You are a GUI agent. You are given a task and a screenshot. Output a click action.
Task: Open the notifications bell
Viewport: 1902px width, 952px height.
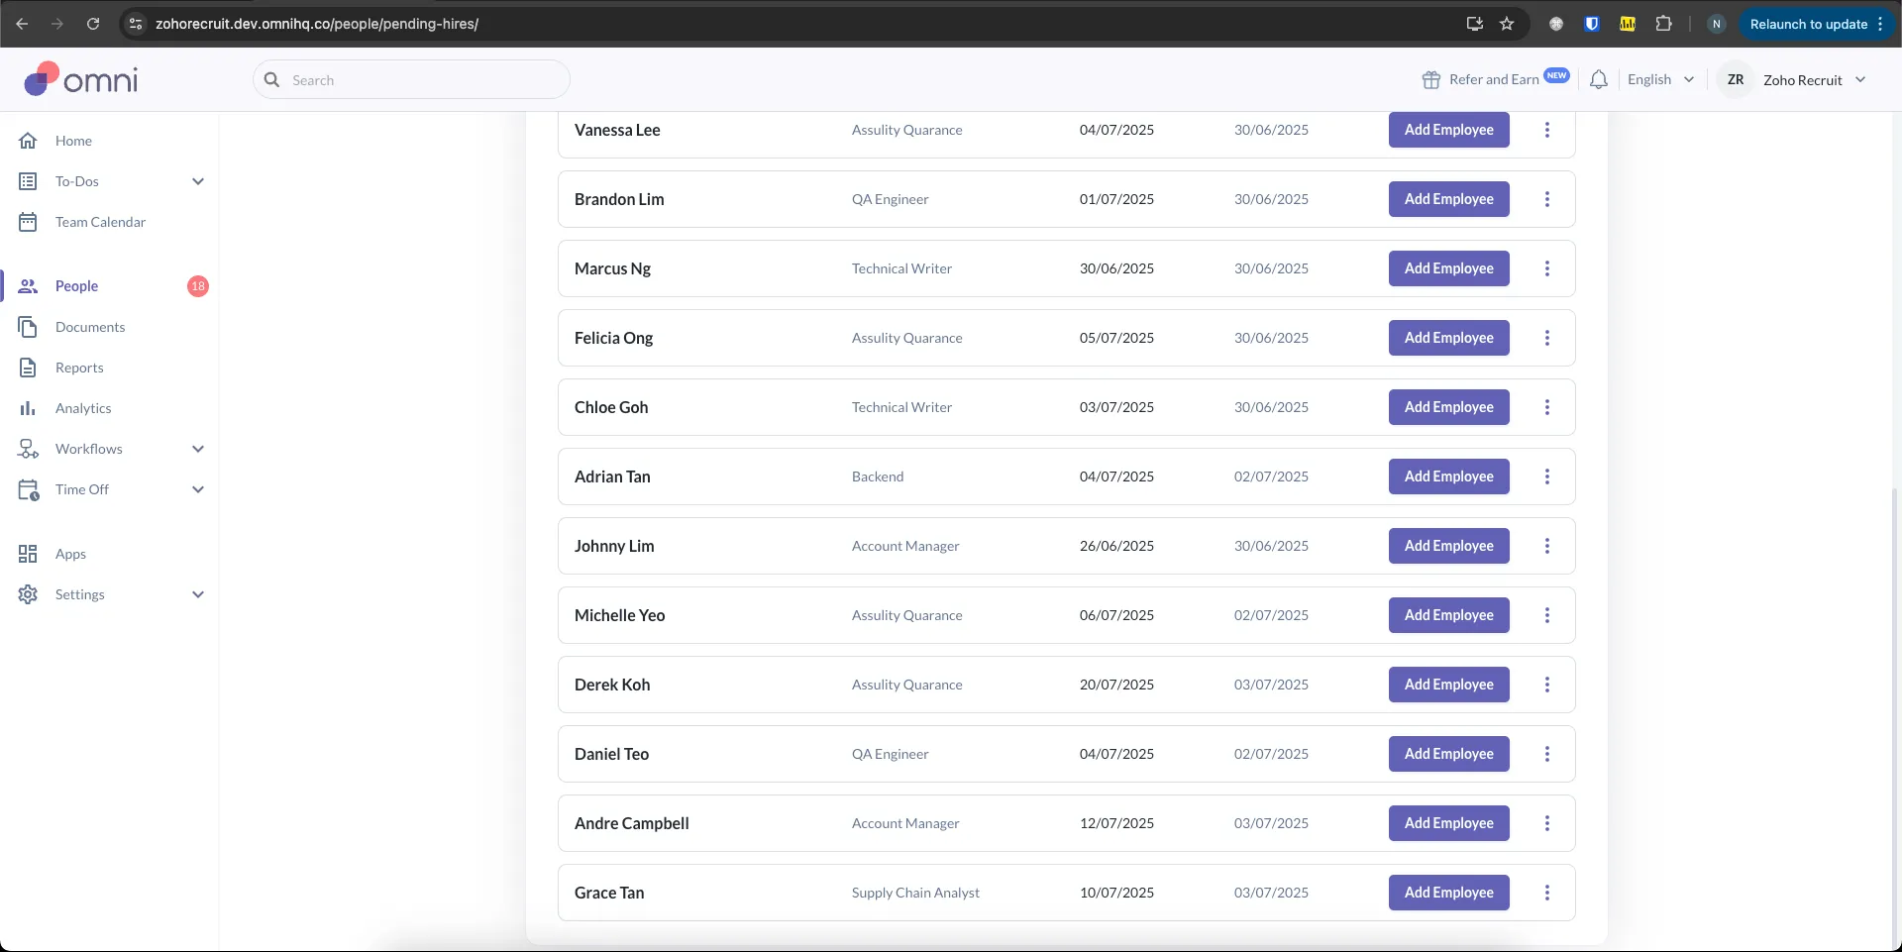1598,79
